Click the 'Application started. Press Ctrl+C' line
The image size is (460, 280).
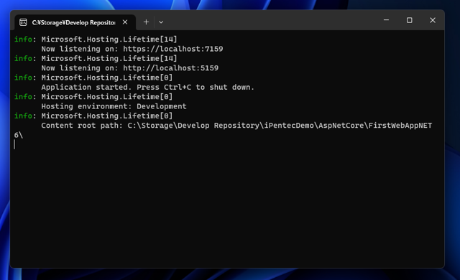147,88
